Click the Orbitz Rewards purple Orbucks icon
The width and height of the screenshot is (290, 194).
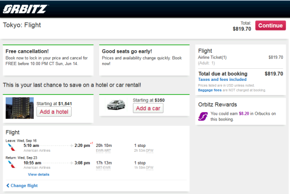pos(203,116)
